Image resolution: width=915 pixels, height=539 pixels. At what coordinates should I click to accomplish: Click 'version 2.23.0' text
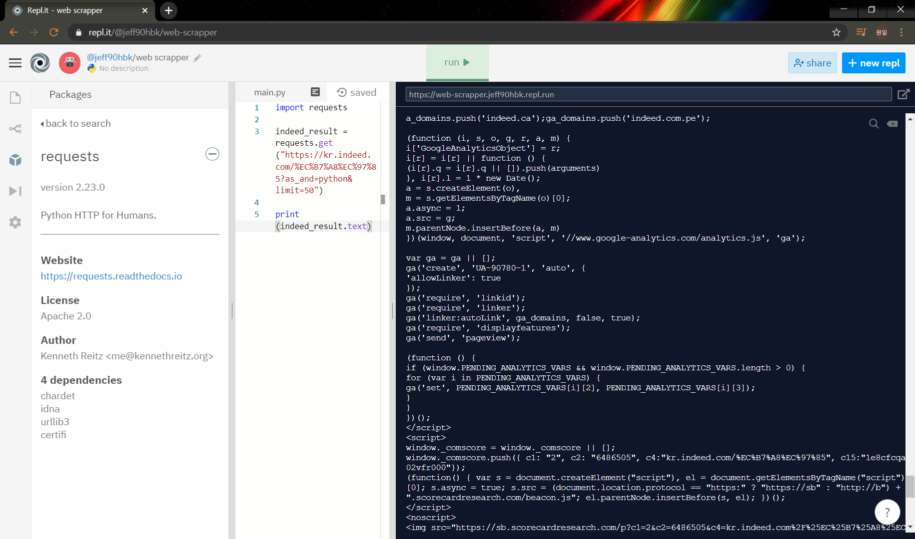(x=73, y=187)
